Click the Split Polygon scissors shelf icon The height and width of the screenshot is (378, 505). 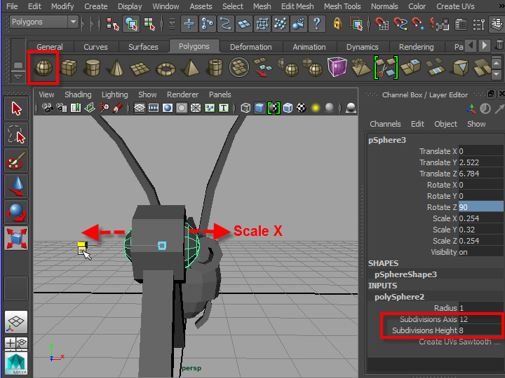click(x=386, y=67)
